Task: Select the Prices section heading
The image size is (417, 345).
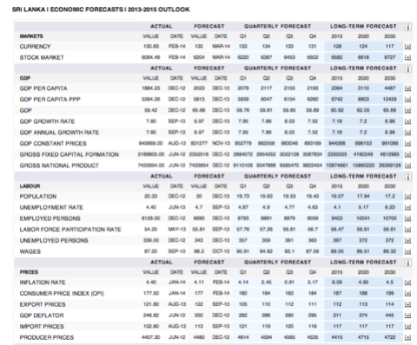Action: point(29,272)
